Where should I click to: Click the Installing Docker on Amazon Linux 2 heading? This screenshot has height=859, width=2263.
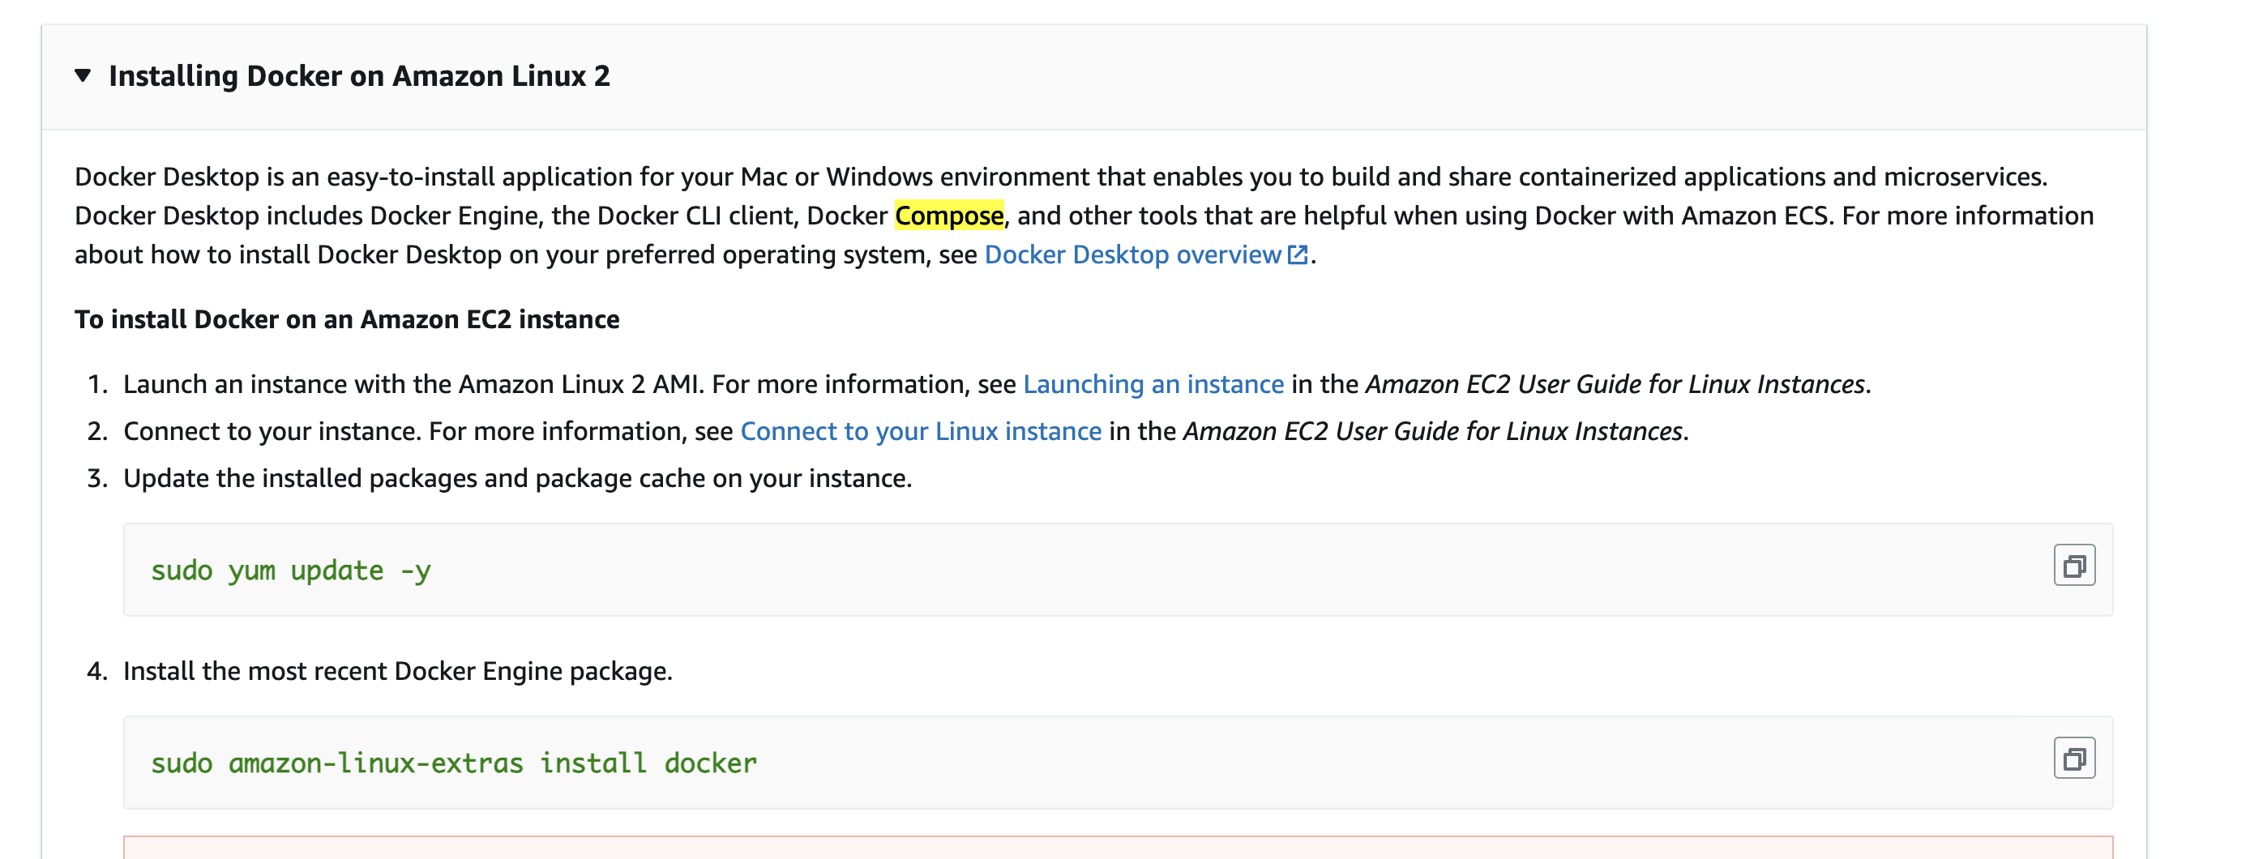[359, 76]
